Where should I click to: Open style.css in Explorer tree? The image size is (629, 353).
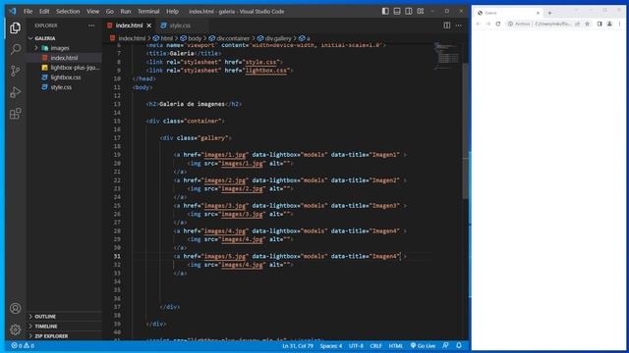pyautogui.click(x=64, y=87)
